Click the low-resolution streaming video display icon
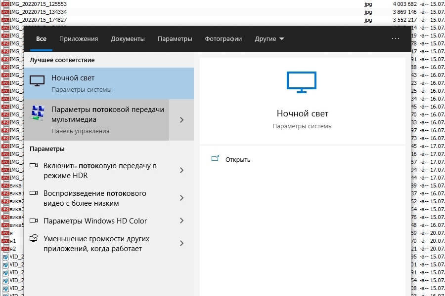 (34, 193)
